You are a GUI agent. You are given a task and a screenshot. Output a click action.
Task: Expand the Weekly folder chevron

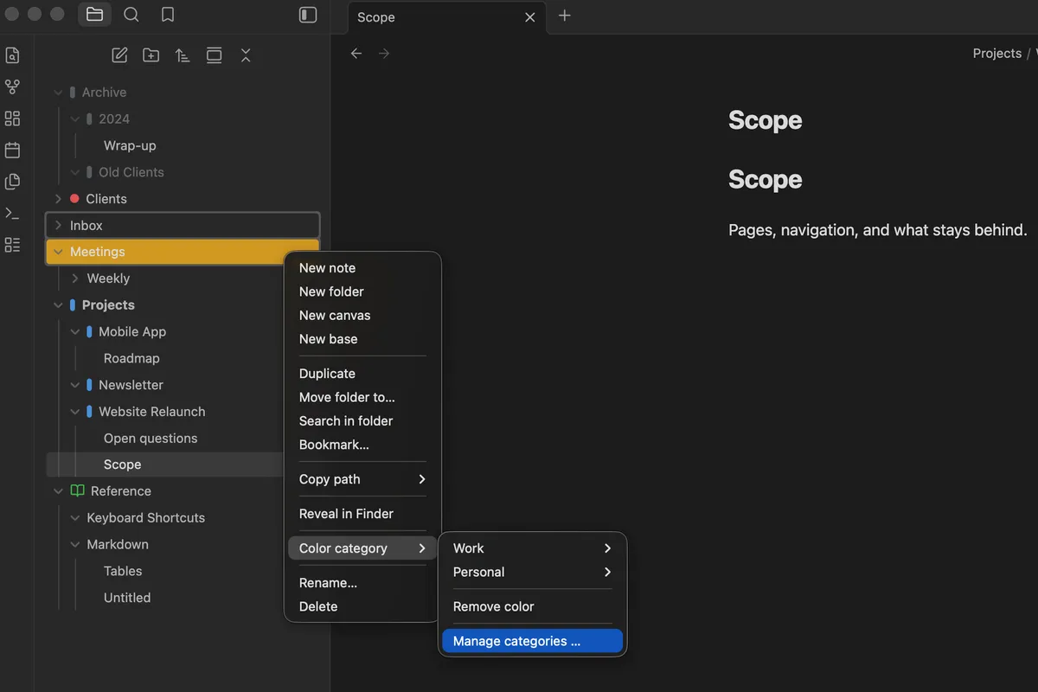click(x=75, y=279)
